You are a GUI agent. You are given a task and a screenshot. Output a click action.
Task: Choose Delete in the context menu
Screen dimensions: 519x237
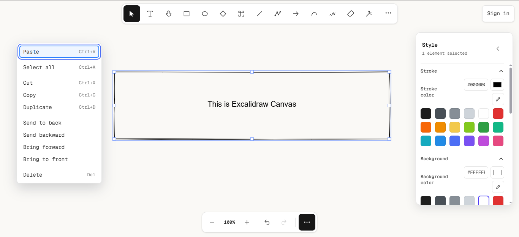click(x=59, y=175)
